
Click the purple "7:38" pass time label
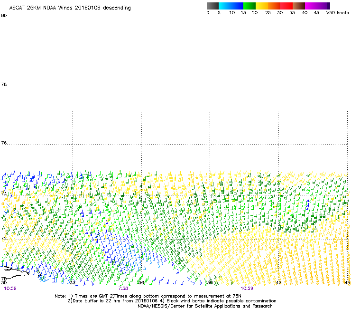pyautogui.click(x=123, y=289)
